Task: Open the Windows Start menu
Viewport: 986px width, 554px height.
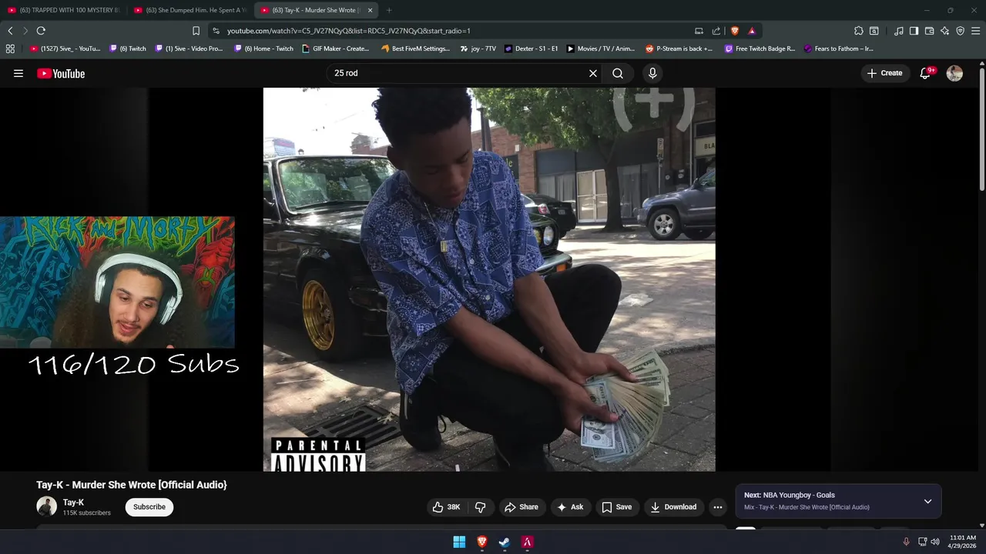Action: 459,542
